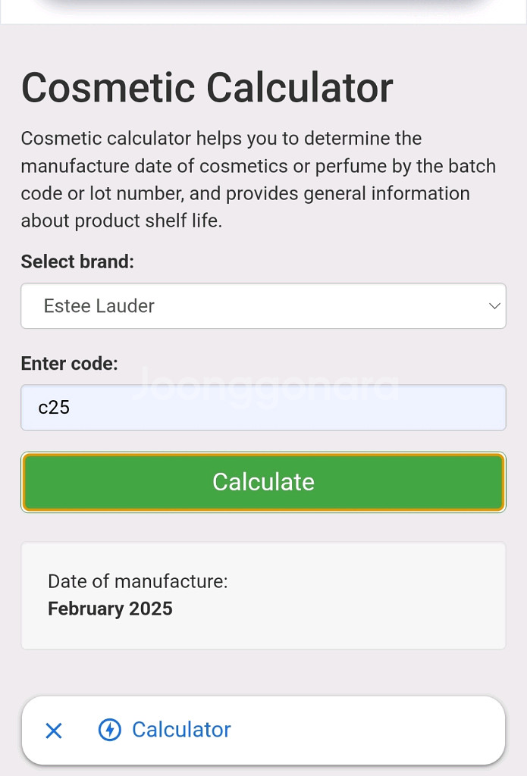Click the 'Date of manufacture:' label
Image resolution: width=527 pixels, height=776 pixels.
click(137, 581)
